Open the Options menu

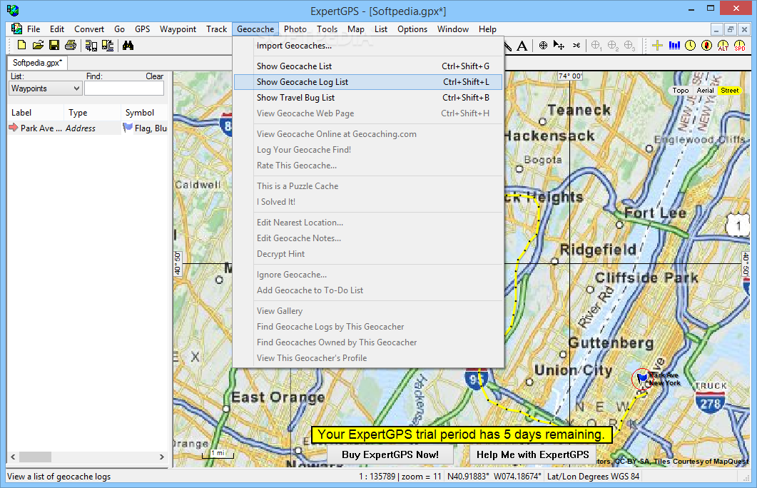point(412,29)
